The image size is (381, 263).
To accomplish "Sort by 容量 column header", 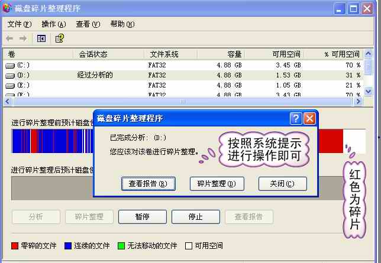I will [x=221, y=54].
